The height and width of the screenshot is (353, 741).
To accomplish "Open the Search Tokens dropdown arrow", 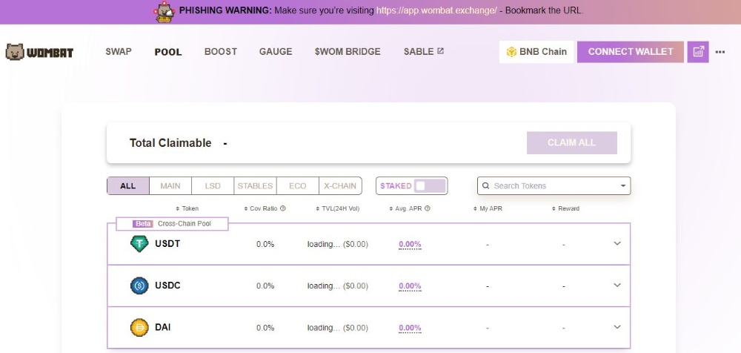I will point(622,186).
